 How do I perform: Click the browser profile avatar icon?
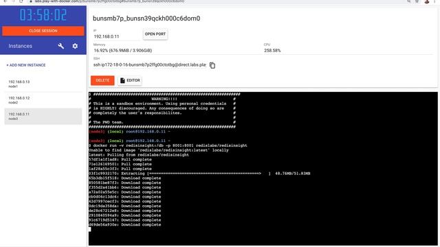click(426, 1)
